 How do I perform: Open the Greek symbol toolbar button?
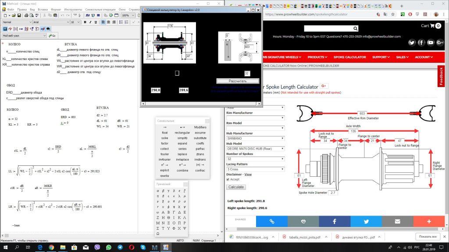point(43,29)
